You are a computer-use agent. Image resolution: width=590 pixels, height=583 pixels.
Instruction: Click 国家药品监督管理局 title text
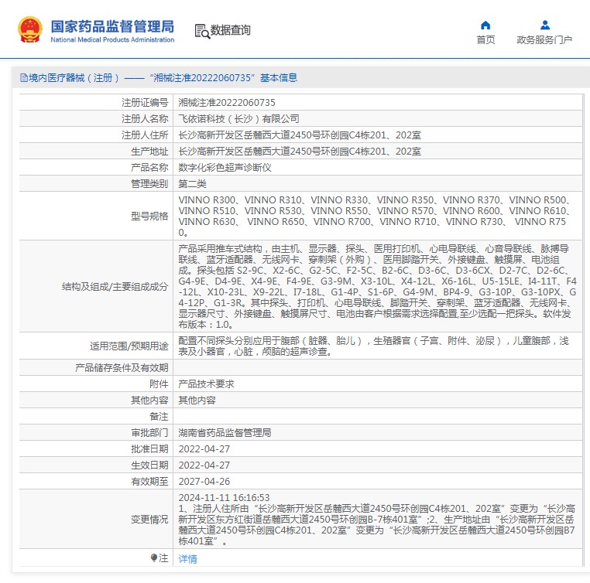112,26
